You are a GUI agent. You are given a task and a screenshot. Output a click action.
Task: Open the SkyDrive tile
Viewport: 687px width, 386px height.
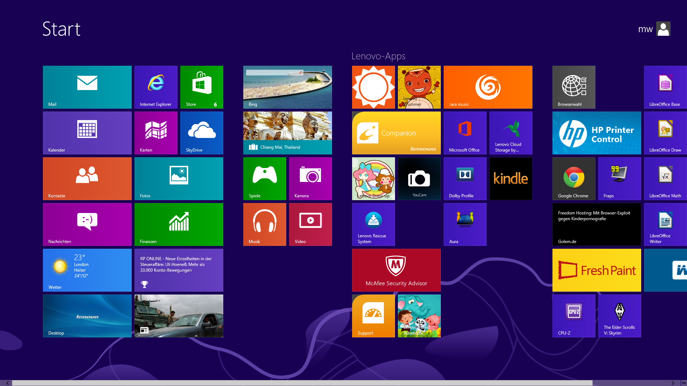[201, 133]
